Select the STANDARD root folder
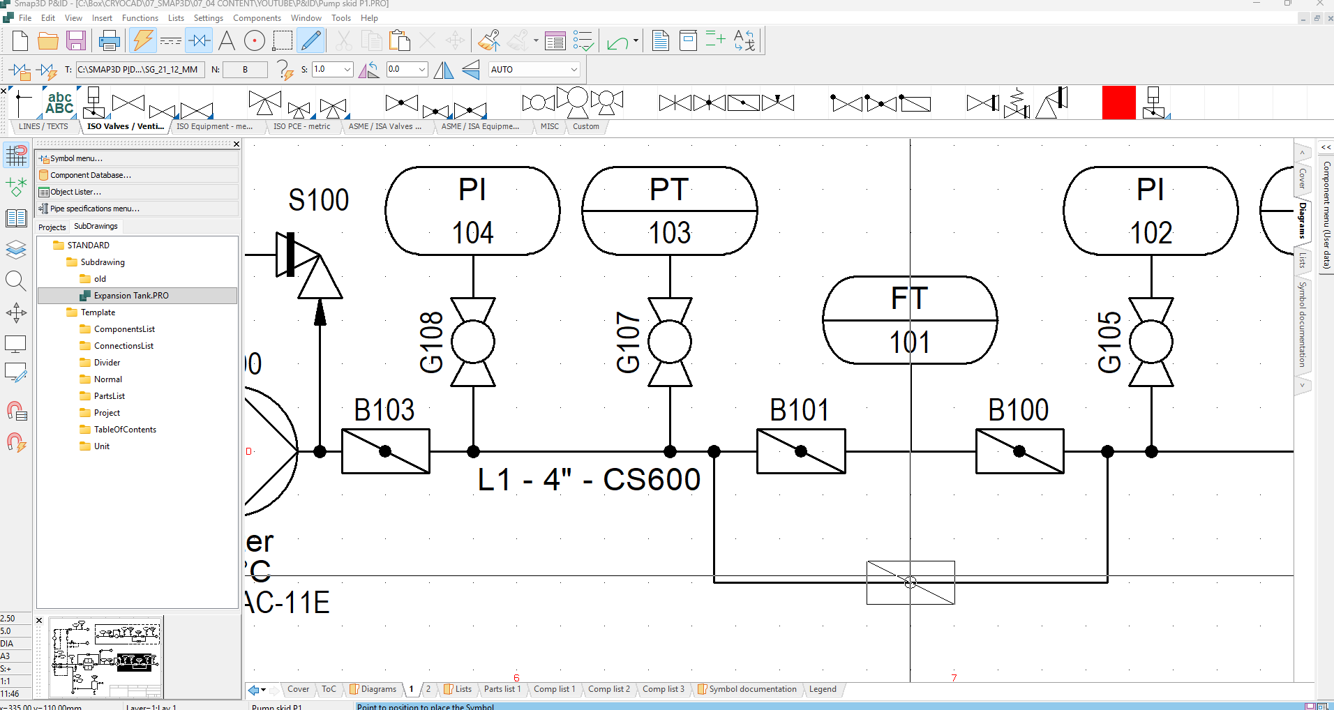This screenshot has height=710, width=1334. point(88,246)
